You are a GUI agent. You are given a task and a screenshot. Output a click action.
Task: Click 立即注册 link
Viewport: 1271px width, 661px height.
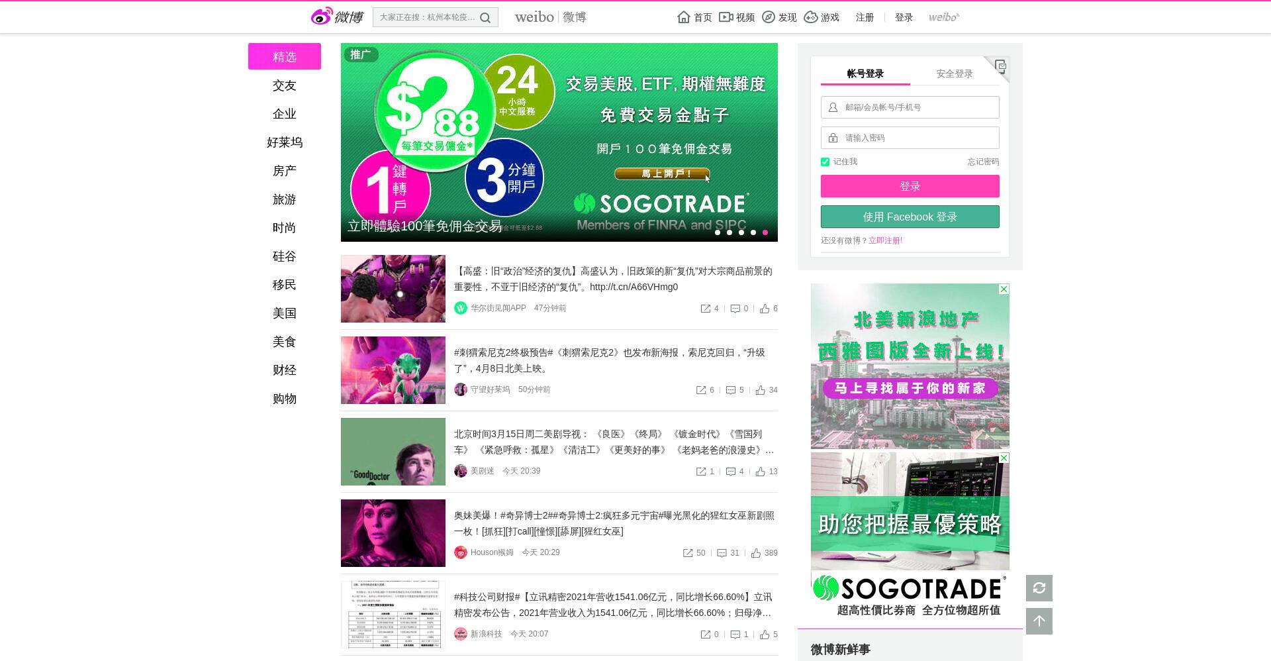tap(885, 240)
